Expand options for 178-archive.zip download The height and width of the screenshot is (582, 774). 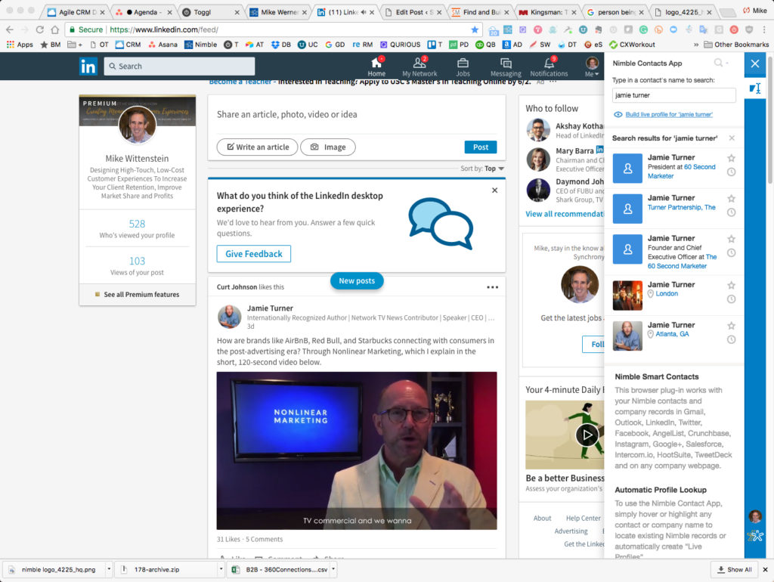coord(221,569)
